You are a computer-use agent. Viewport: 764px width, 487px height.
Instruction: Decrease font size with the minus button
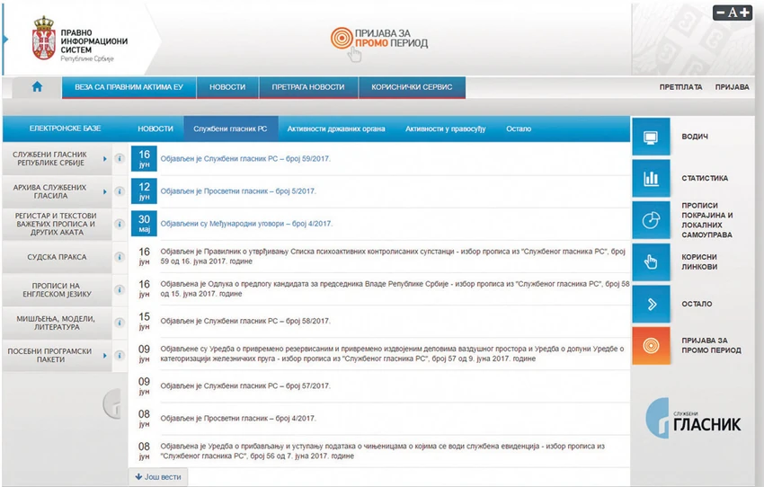721,13
